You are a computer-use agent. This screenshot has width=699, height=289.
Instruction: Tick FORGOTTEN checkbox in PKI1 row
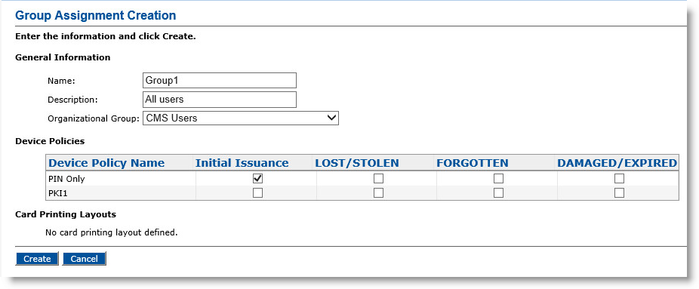pyautogui.click(x=498, y=193)
